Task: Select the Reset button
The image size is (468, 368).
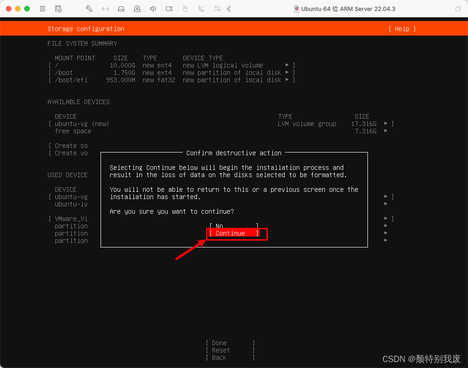Action: click(x=230, y=350)
